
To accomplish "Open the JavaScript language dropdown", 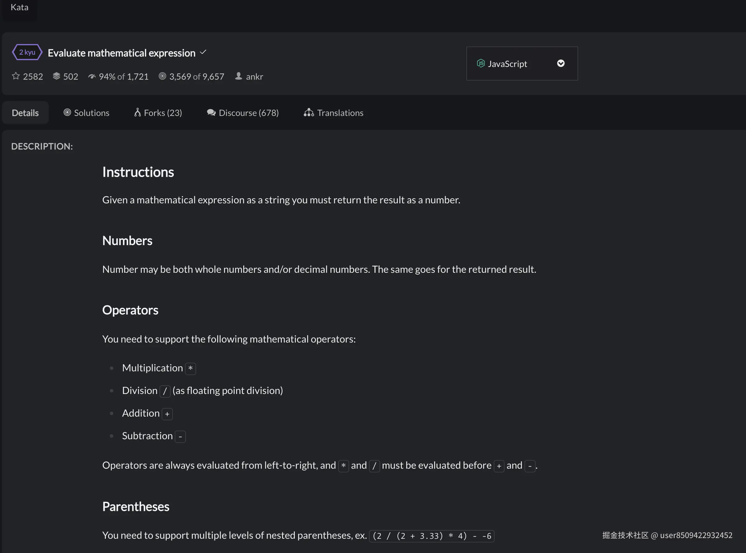I will [521, 64].
